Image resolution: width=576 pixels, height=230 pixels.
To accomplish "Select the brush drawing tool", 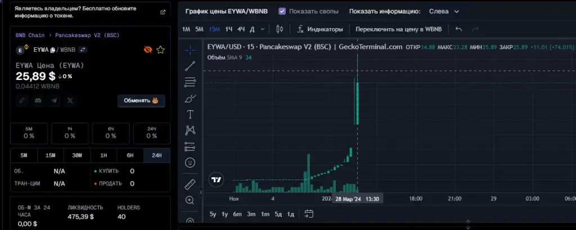I will coord(190,98).
